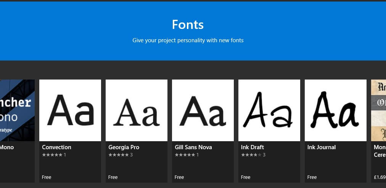This screenshot has width=386, height=188.
Task: Click the Free price on Ink Journal
Action: tap(312, 177)
